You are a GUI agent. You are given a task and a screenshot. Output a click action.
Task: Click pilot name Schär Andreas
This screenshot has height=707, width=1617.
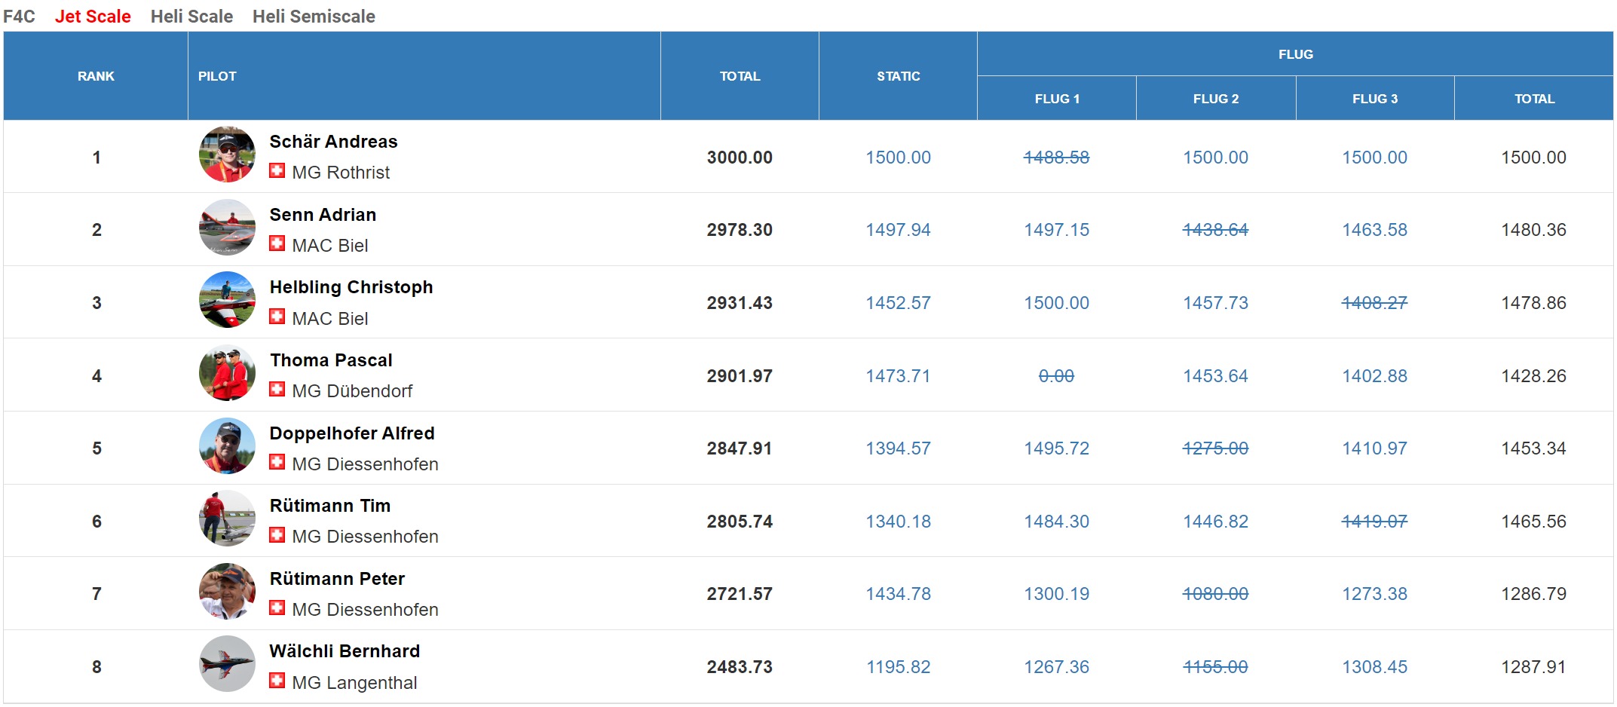point(333,142)
